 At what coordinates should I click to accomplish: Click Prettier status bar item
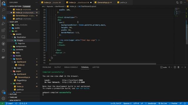click(x=173, y=104)
